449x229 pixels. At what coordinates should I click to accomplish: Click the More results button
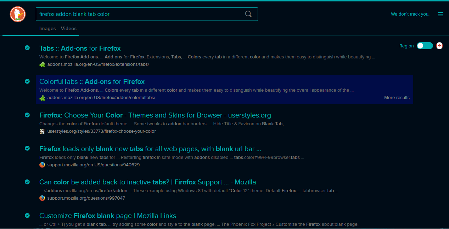(x=397, y=98)
